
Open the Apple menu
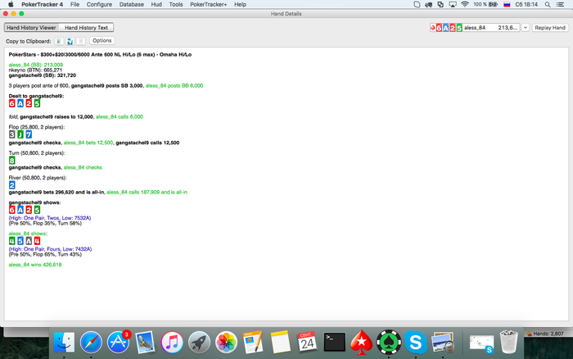click(11, 4)
